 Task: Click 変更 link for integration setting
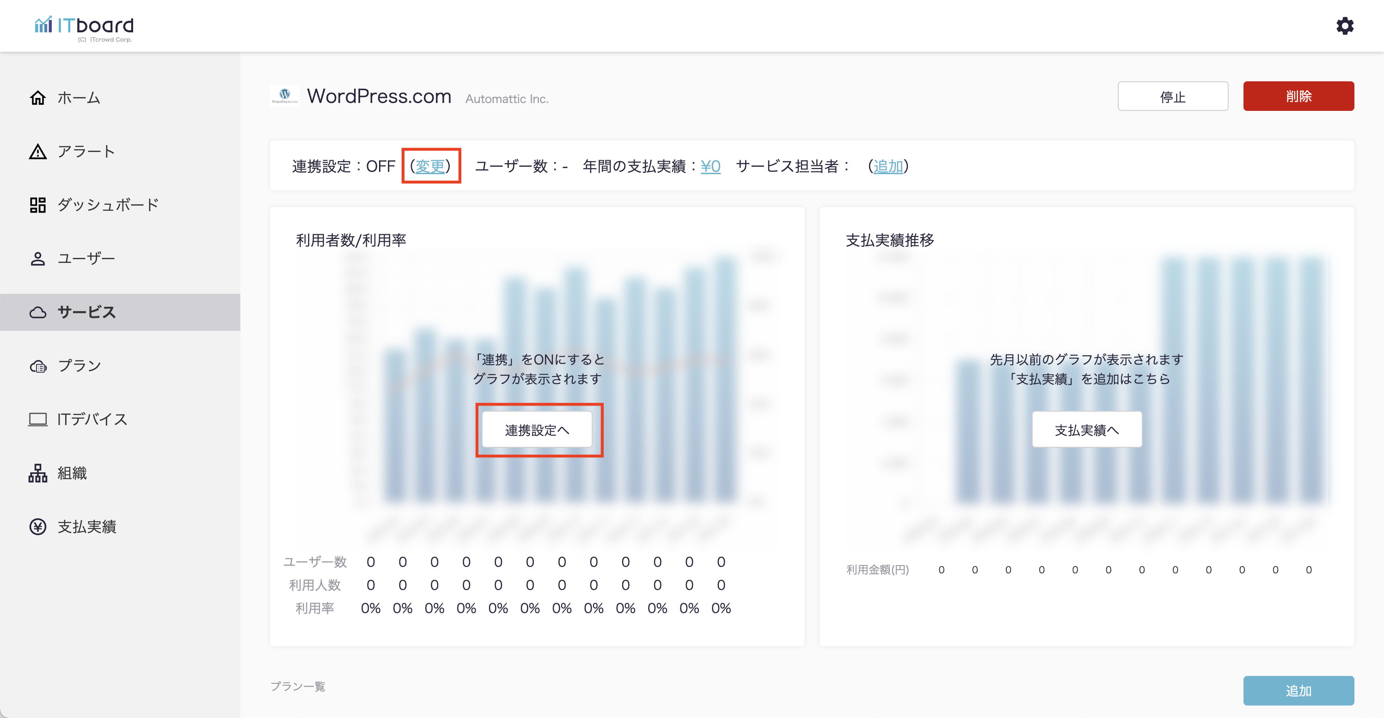point(430,166)
